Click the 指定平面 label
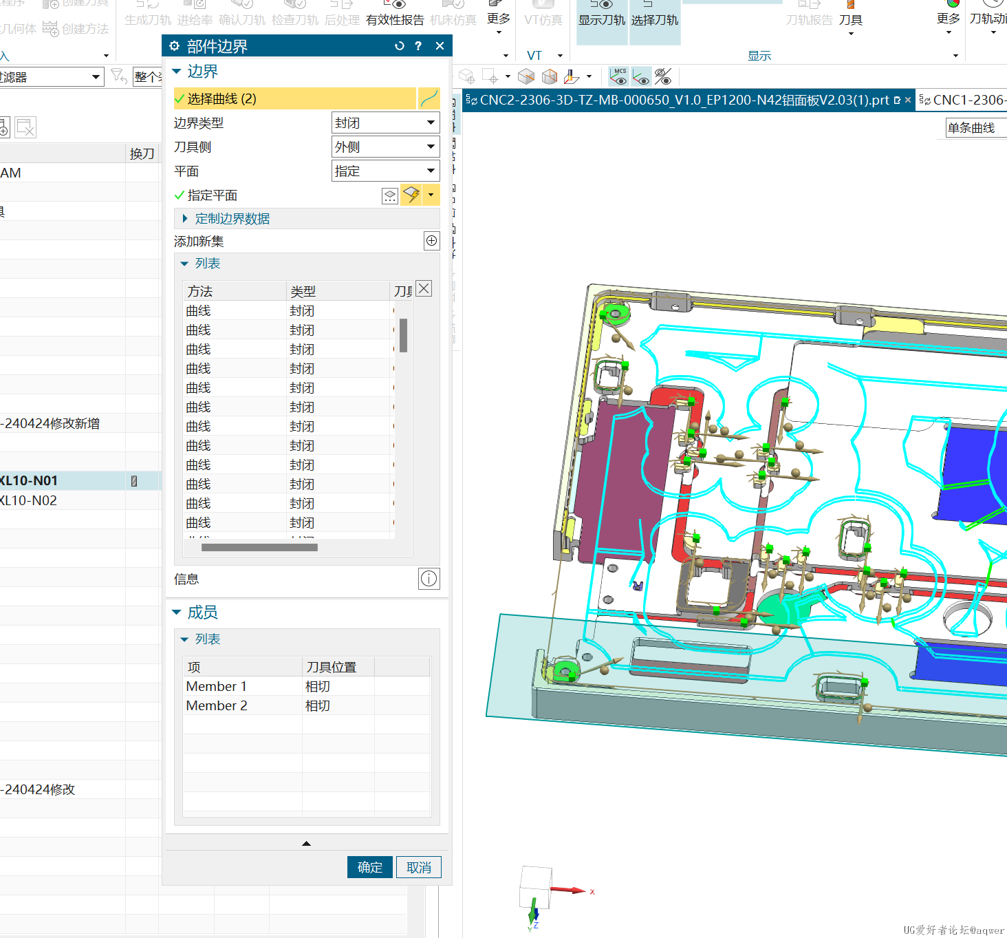 coord(213,195)
